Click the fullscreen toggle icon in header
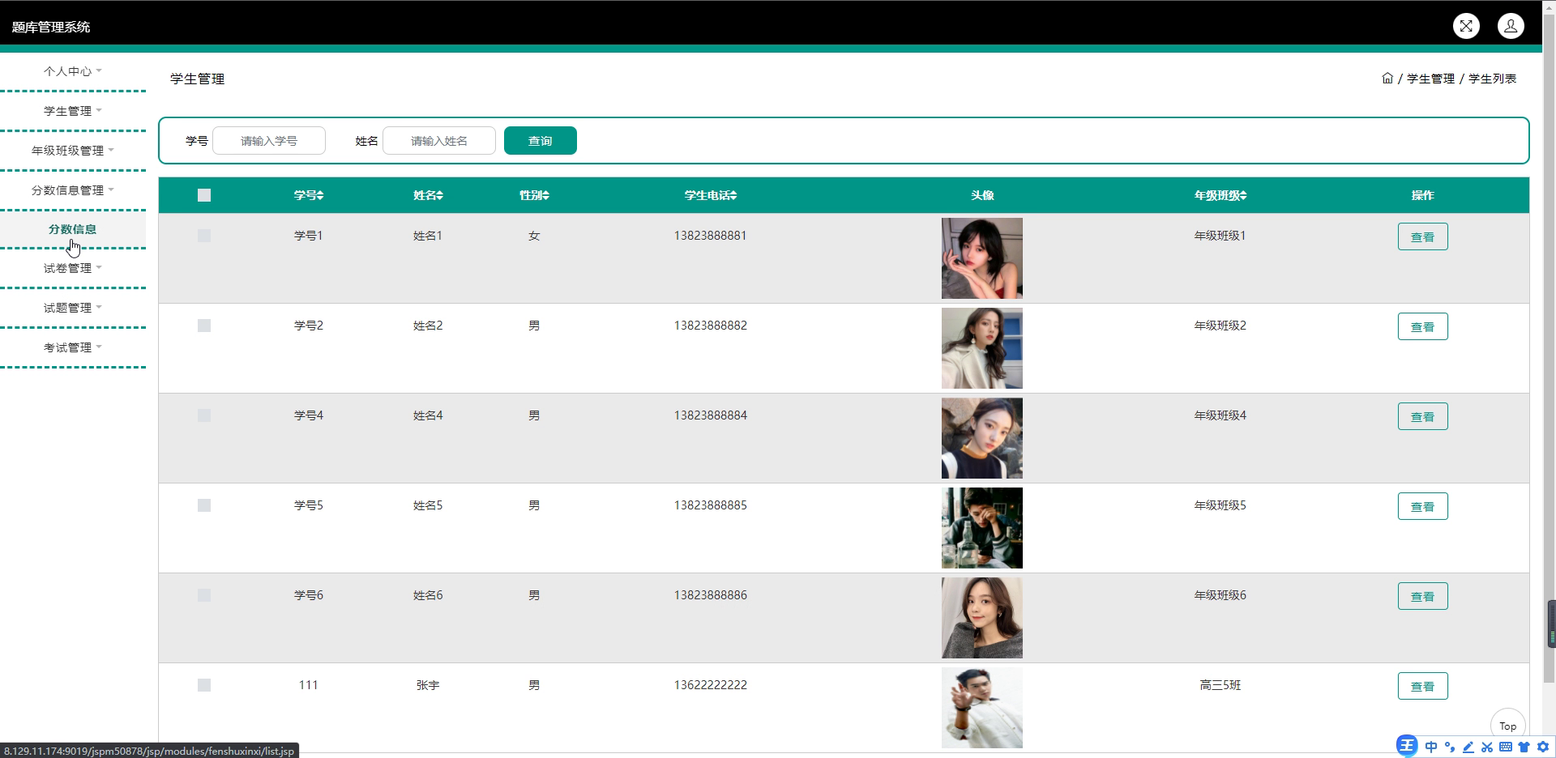This screenshot has height=758, width=1556. [1466, 26]
